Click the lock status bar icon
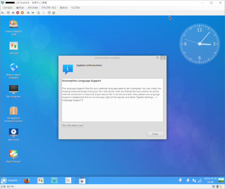Screen dimensions: 225x189 (221, 187)
